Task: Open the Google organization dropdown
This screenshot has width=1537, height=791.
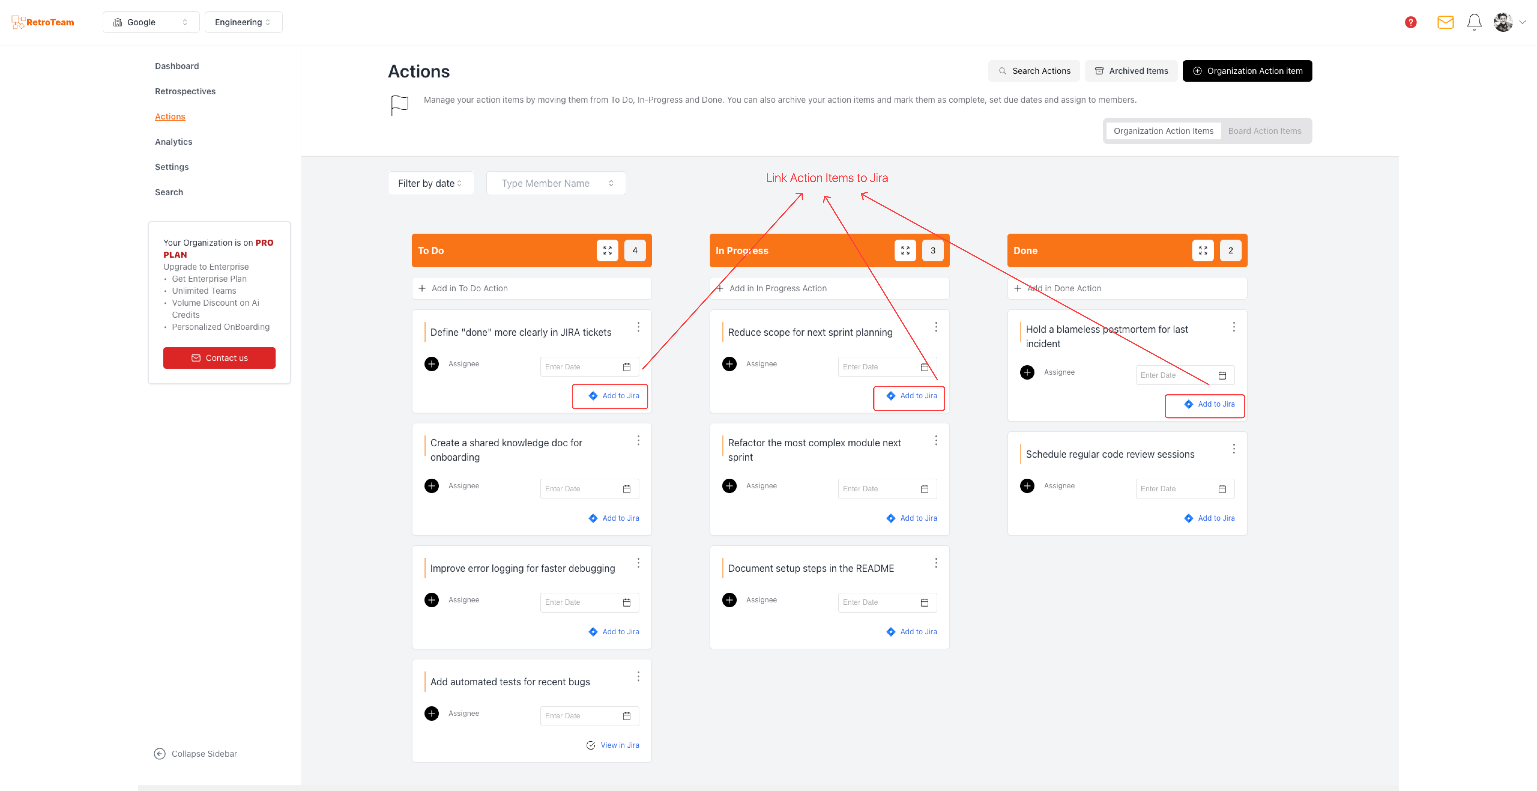Action: [151, 22]
